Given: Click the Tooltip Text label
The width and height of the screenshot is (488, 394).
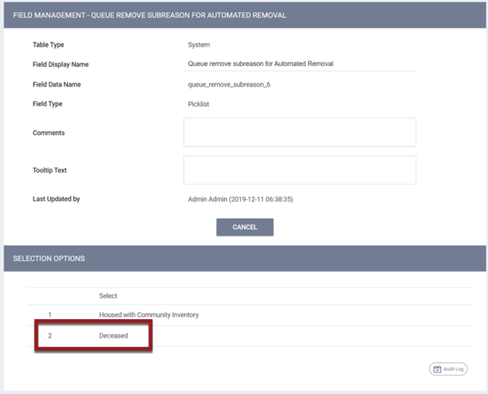Looking at the screenshot, I should [x=49, y=170].
